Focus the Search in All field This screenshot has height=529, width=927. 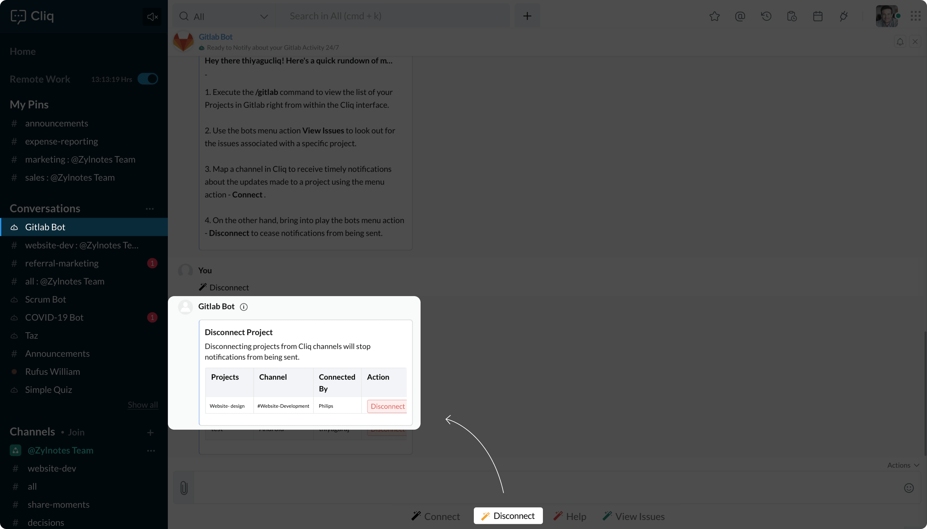pyautogui.click(x=392, y=16)
